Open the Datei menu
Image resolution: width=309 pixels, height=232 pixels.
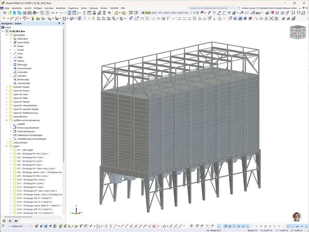click(x=7, y=8)
